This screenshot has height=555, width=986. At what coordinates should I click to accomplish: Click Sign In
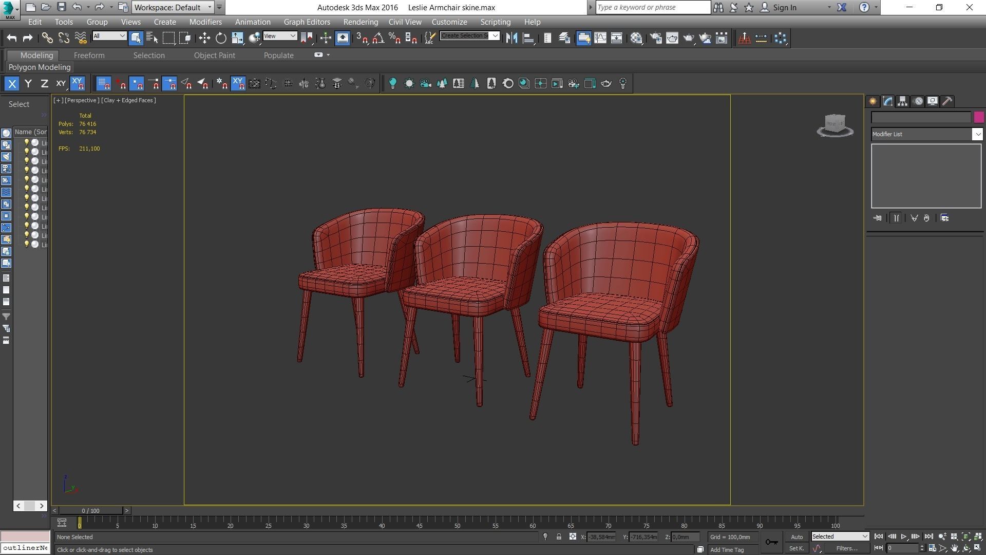pyautogui.click(x=784, y=7)
